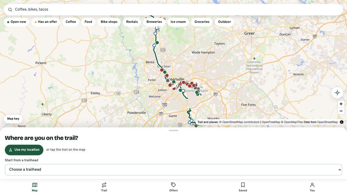This screenshot has height=195, width=347.
Task: Toggle the Groceries filter chip
Action: pos(202,22)
